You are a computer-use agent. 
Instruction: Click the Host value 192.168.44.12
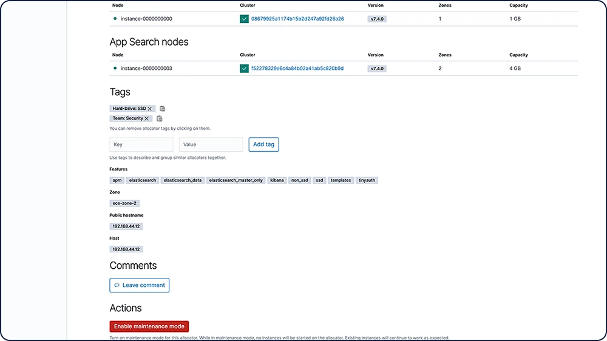pyautogui.click(x=126, y=249)
